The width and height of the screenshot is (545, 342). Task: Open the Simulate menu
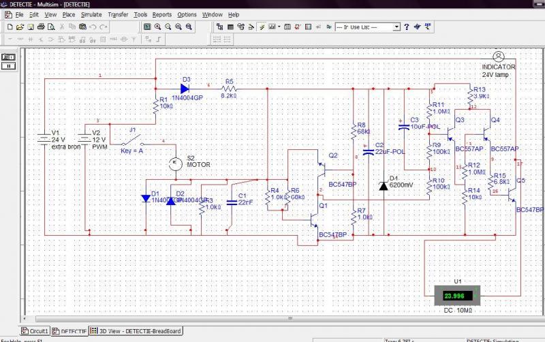pos(91,14)
